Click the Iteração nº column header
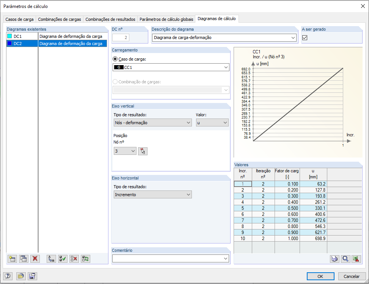The image size is (369, 284). [x=263, y=174]
